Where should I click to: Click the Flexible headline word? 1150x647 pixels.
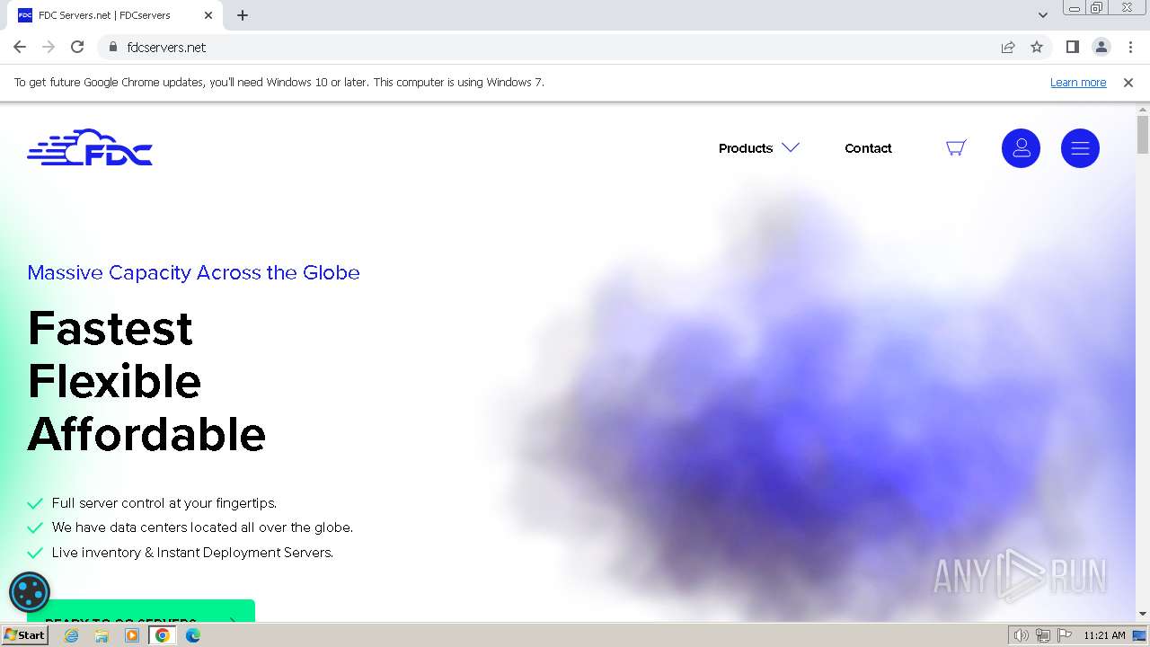coord(114,381)
